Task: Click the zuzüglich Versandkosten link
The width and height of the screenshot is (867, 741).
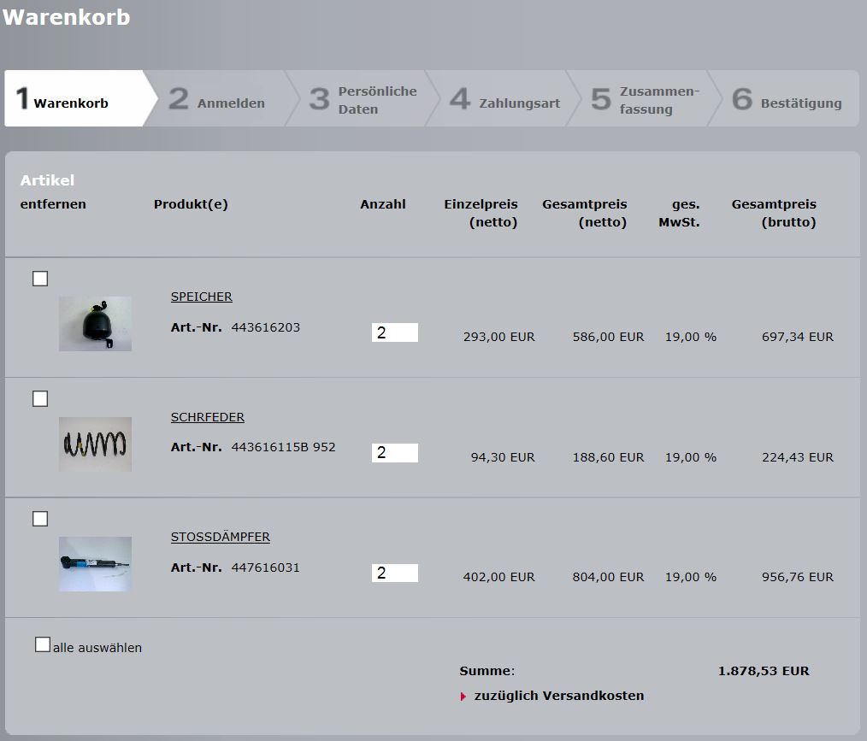Action: [x=558, y=696]
